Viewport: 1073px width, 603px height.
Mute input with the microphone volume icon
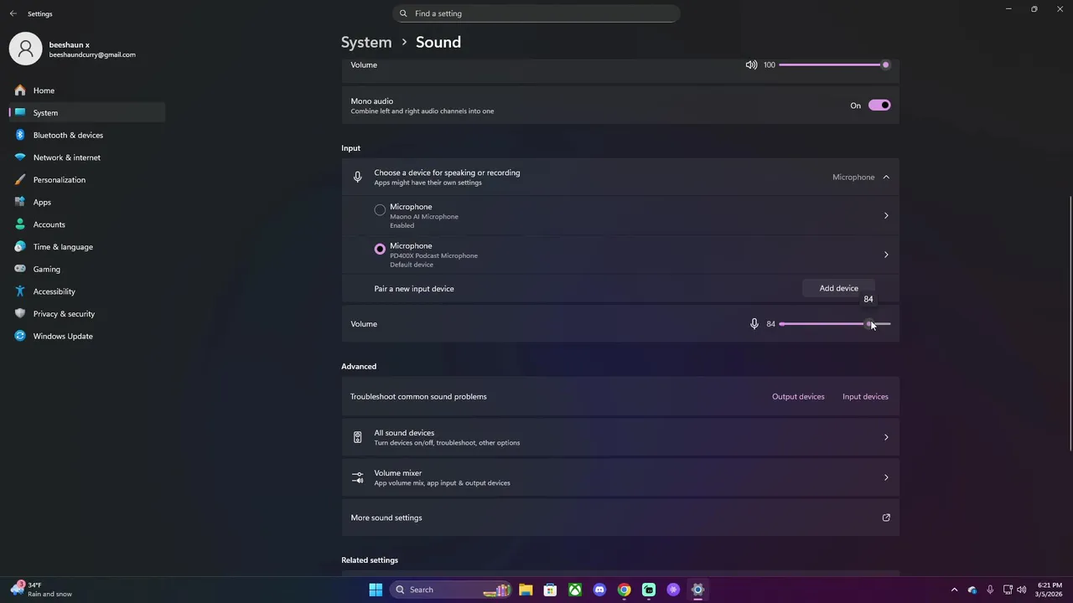(x=754, y=323)
